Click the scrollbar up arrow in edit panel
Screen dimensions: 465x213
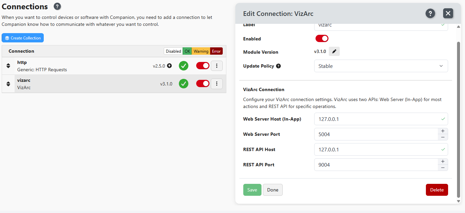tap(458, 27)
